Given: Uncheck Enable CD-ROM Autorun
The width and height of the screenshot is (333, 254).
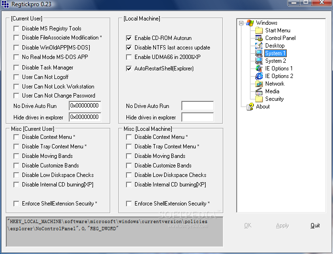Looking at the screenshot, I should [129, 38].
